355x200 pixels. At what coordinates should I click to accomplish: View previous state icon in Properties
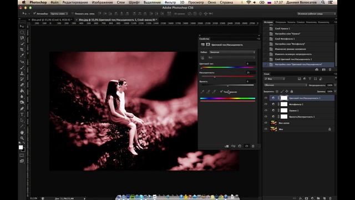233,146
